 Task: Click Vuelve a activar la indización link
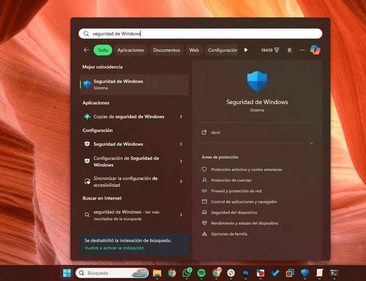click(x=115, y=248)
